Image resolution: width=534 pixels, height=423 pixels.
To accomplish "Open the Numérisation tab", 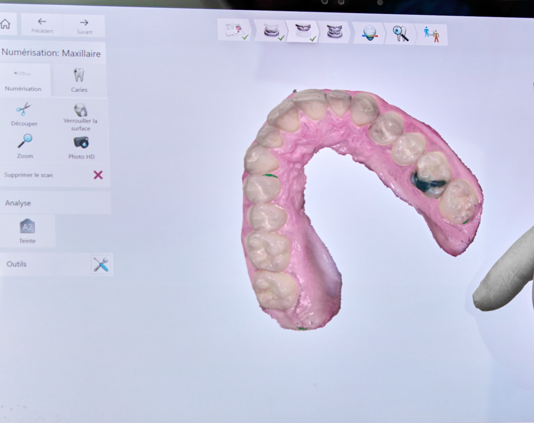I will click(23, 80).
